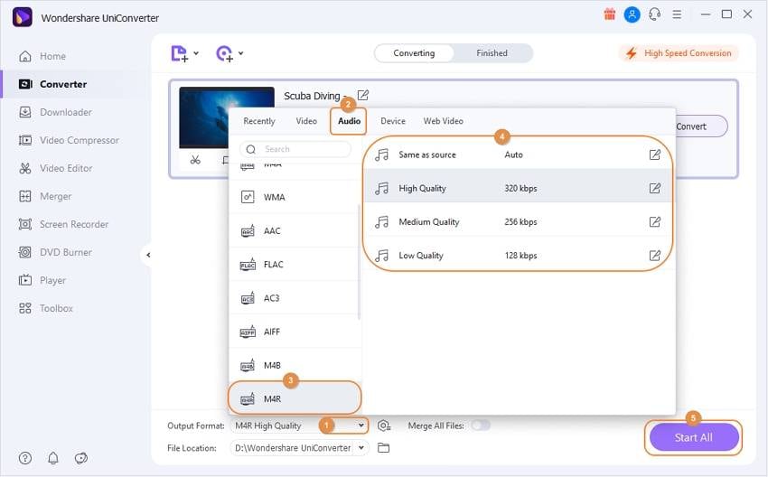Click the Convert button
Screen dimensions: 768x477
click(700, 126)
